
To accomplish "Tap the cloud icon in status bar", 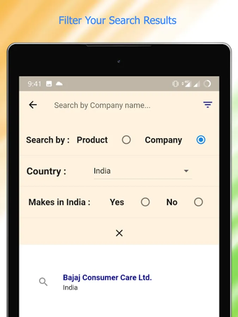I will (59, 83).
